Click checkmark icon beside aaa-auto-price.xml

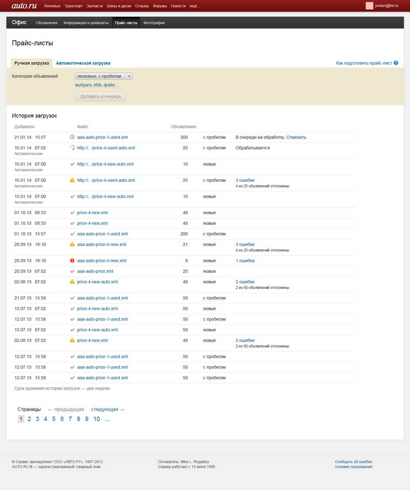[x=72, y=271]
